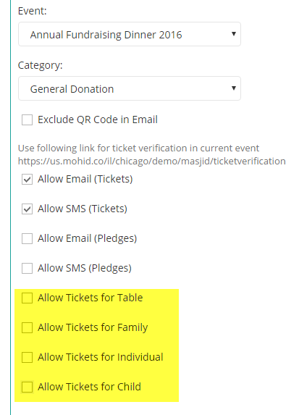This screenshot has width=299, height=415.
Task: Tick the Allow Email (Pledges) checkbox
Action: coord(27,238)
